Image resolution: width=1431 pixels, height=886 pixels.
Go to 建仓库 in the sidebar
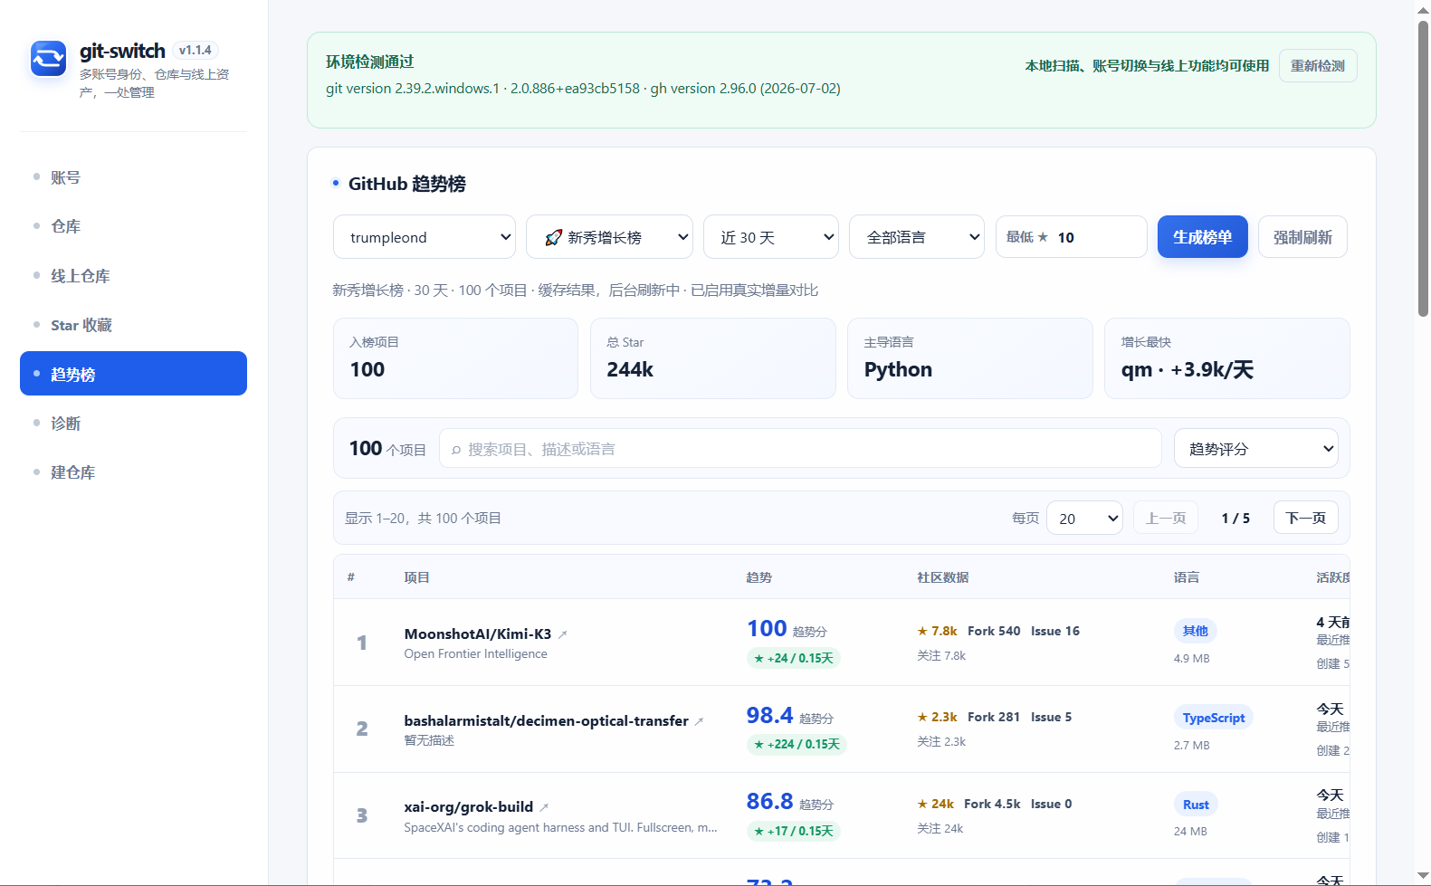(x=133, y=472)
